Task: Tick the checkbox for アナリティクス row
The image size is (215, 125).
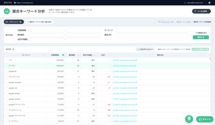Action: [6, 77]
